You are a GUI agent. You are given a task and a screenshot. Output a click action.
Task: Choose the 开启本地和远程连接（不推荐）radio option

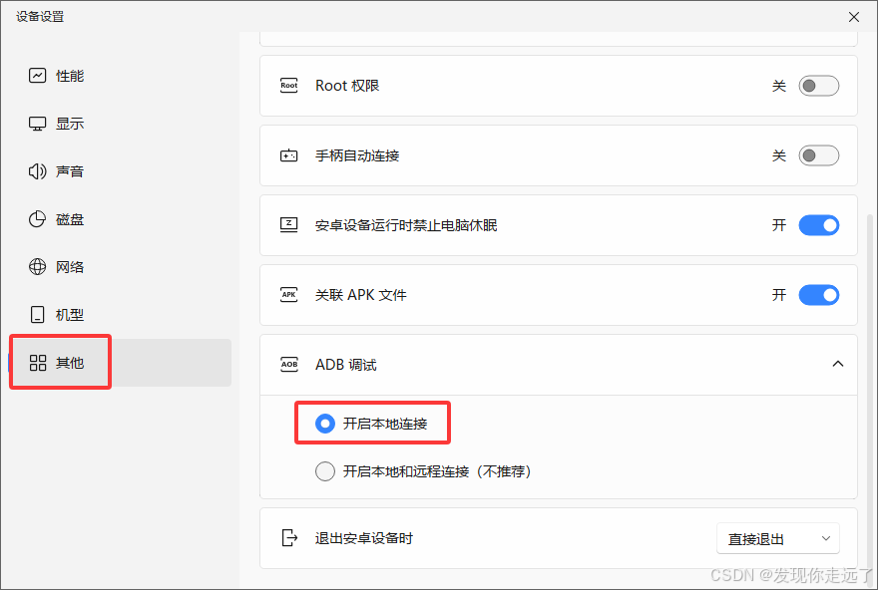tap(325, 471)
